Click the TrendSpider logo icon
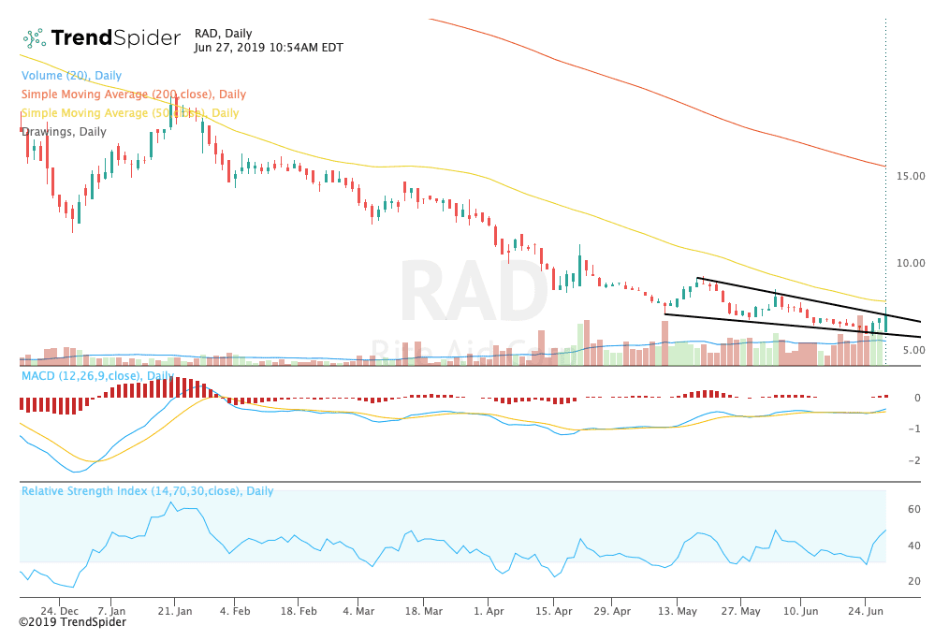The image size is (949, 640). click(x=35, y=38)
